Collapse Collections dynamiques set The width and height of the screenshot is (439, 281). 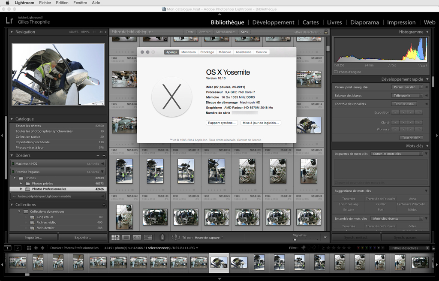[19, 212]
